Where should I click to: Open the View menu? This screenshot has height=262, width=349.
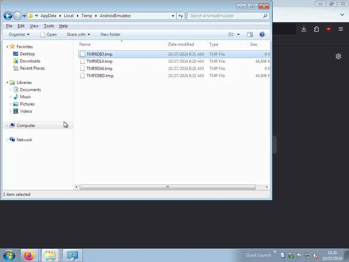tap(34, 26)
